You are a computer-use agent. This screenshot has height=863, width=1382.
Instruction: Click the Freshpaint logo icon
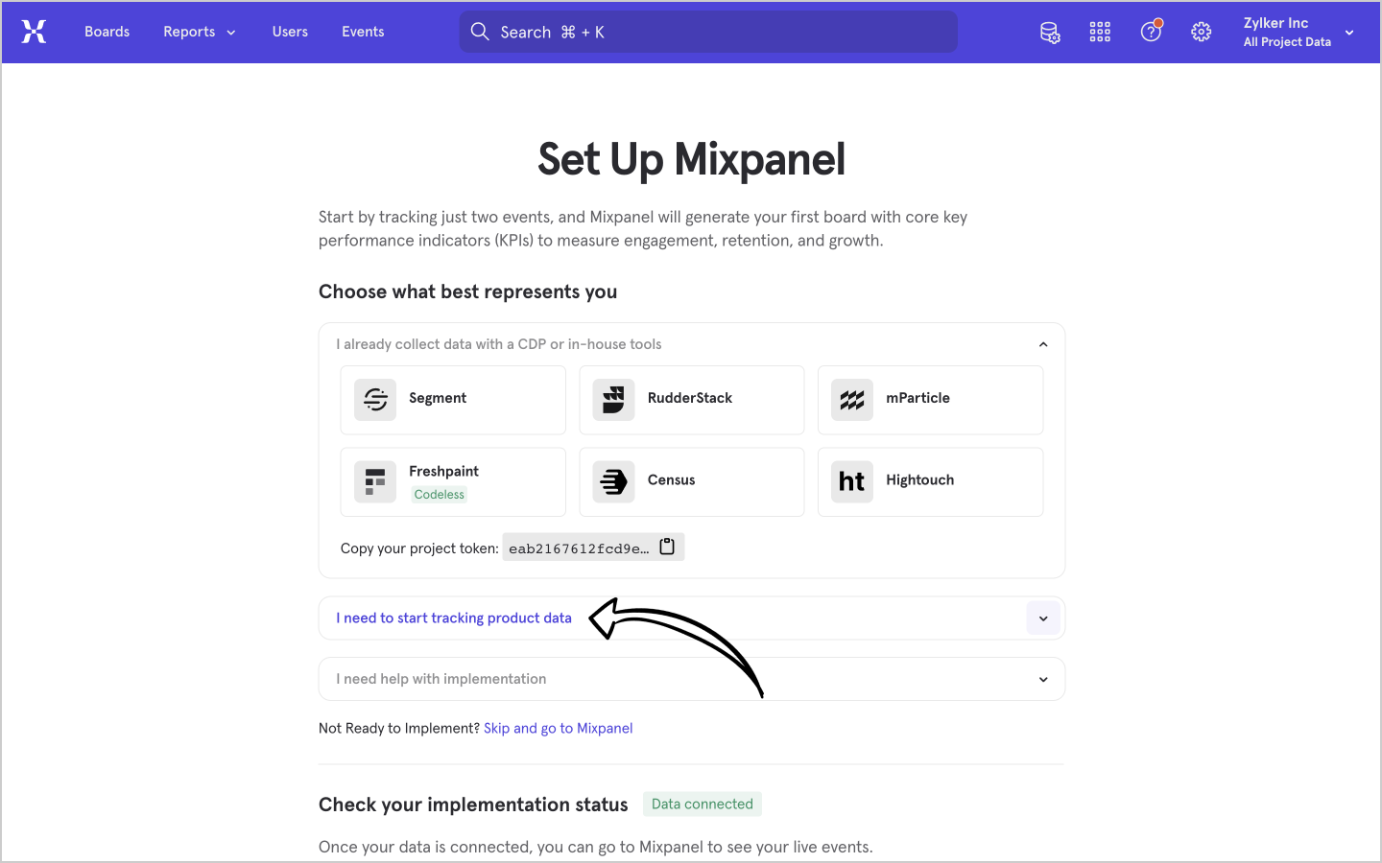click(375, 482)
